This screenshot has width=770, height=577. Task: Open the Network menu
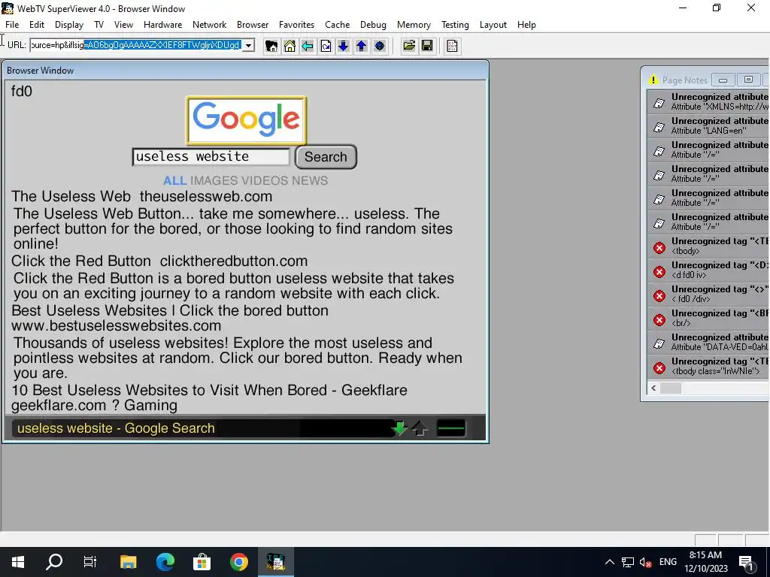pyautogui.click(x=209, y=25)
